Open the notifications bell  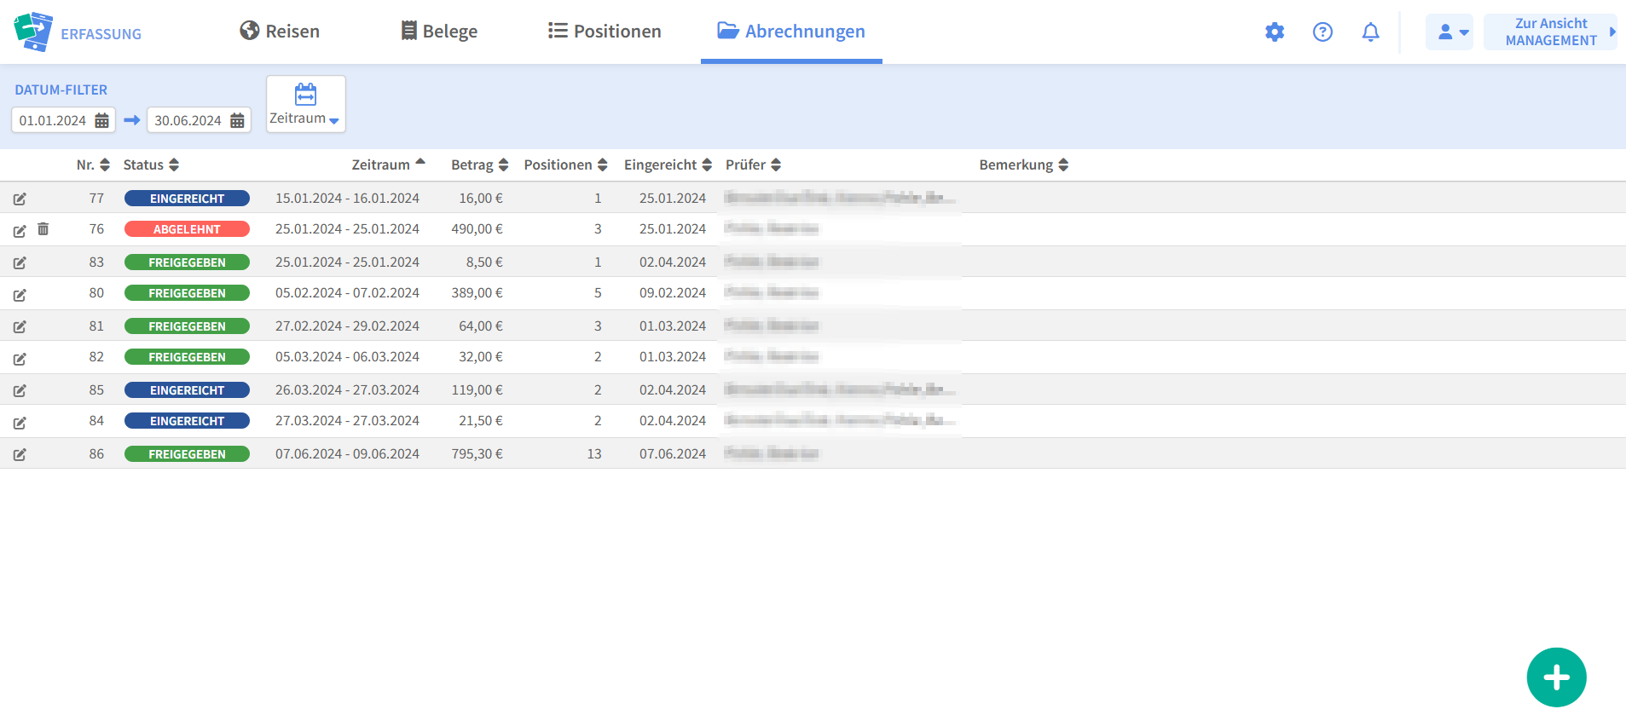tap(1370, 32)
